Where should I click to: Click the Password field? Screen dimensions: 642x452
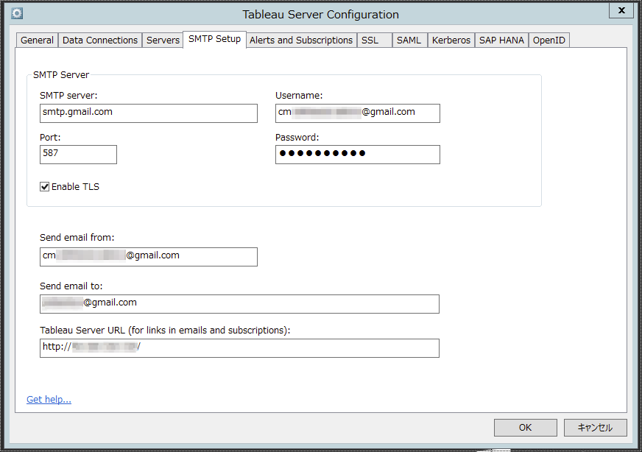(357, 155)
